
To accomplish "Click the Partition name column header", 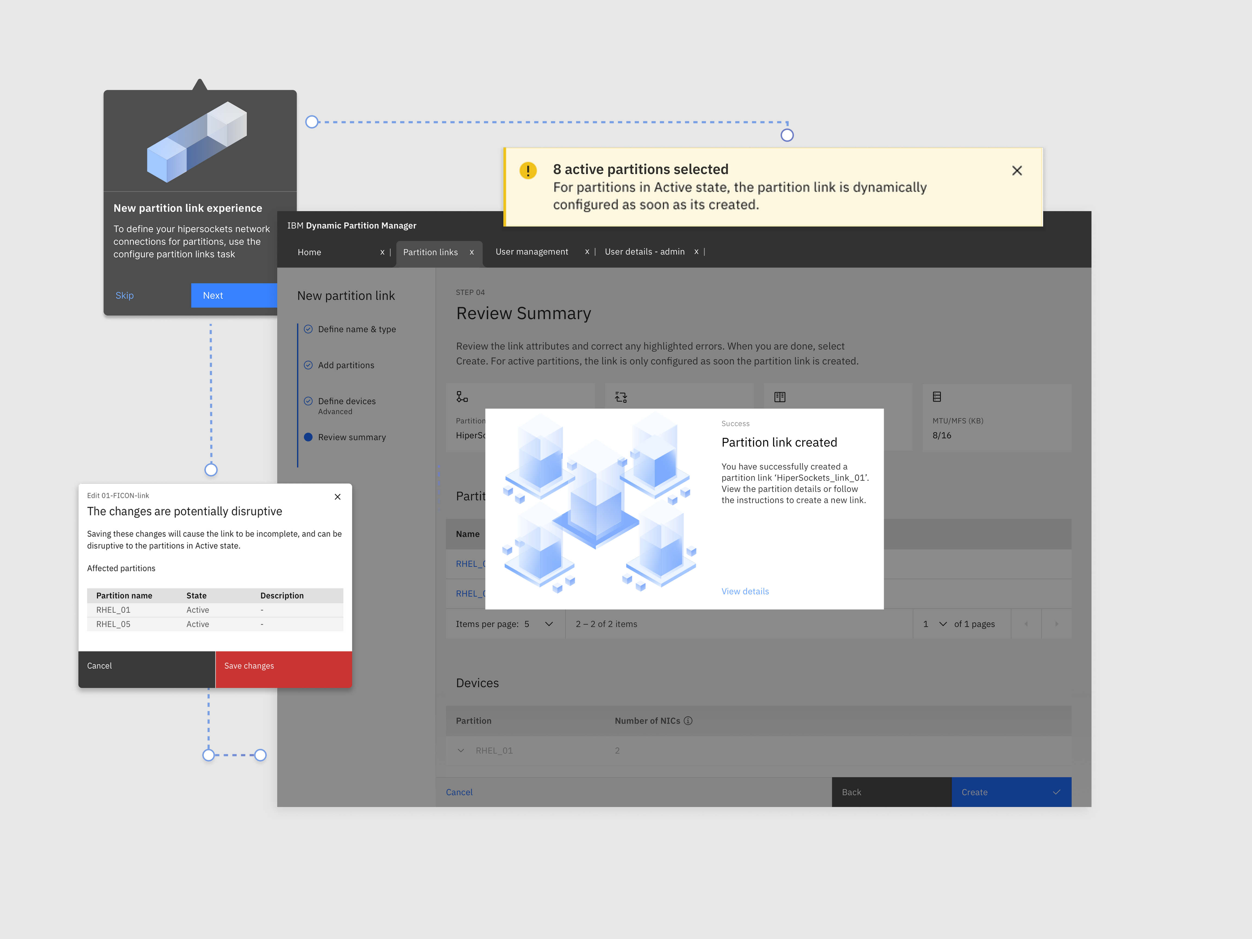I will coord(124,596).
